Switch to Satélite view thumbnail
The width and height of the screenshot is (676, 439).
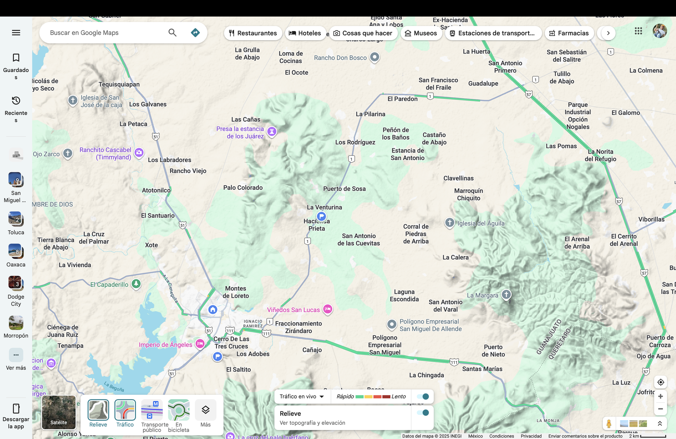point(59,412)
